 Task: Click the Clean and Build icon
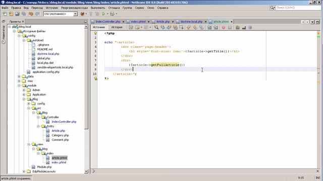(x=97, y=14)
